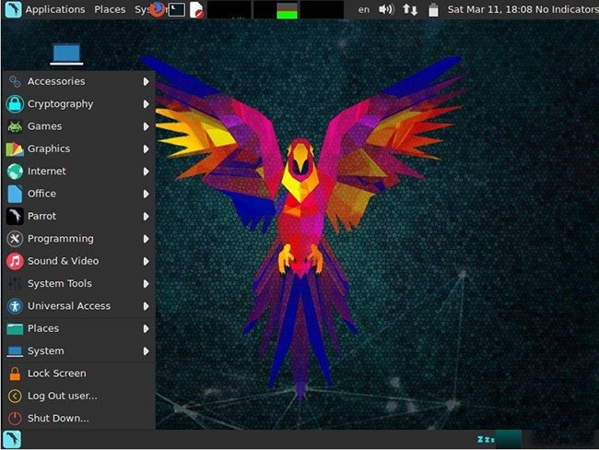Click the Universal Access icon
This screenshot has width=599, height=450.
[x=15, y=306]
